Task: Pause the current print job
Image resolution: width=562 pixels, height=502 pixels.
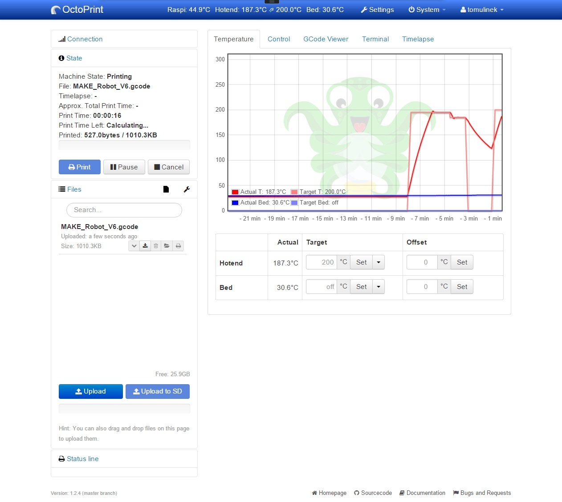Action: point(124,167)
